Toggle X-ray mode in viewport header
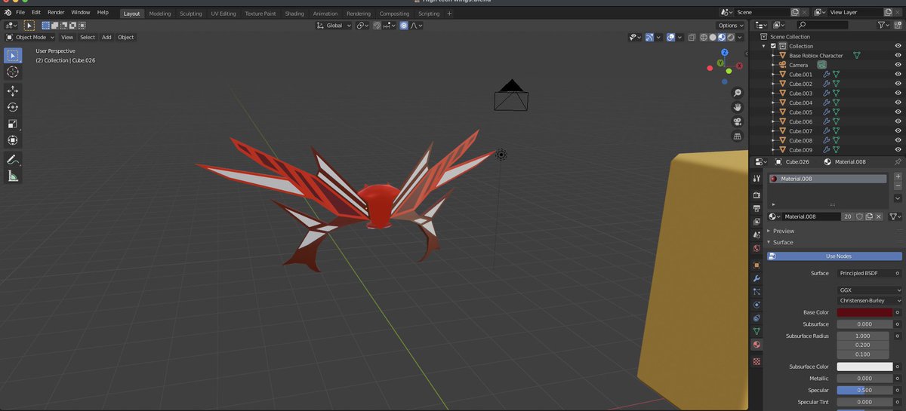This screenshot has width=906, height=411. [692, 37]
